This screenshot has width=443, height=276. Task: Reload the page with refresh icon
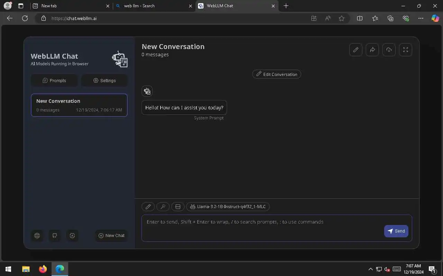[x=25, y=18]
